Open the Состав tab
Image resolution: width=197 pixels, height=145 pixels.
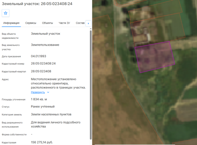80,23
